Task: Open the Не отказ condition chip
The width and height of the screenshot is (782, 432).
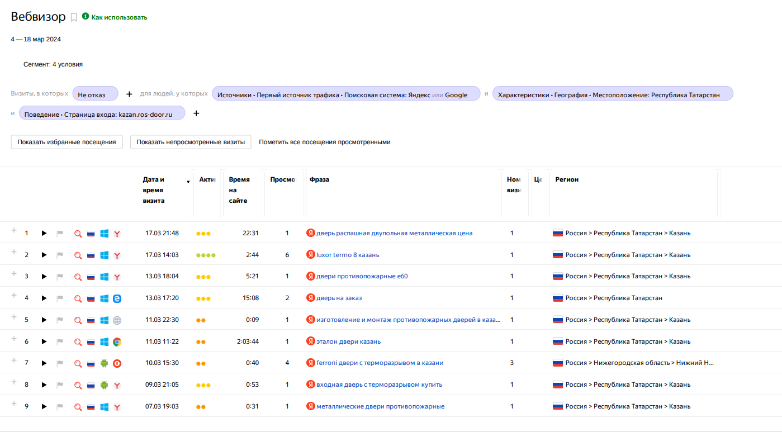Action: coord(95,94)
